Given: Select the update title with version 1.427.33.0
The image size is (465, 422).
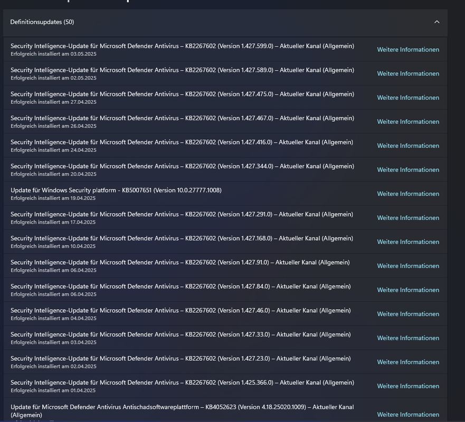Looking at the screenshot, I should coord(181,334).
